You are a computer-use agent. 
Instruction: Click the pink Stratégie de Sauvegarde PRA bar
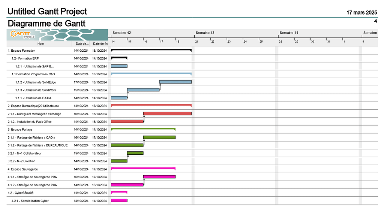[159, 177]
